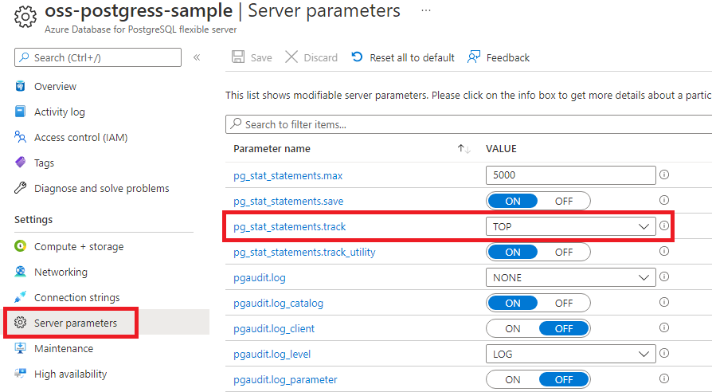
Task: Show info for pgaudit.log
Action: tap(664, 276)
